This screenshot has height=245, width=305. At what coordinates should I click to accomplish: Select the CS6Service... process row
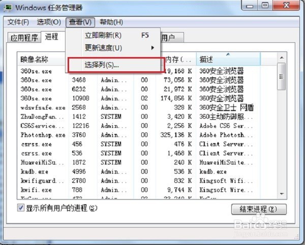point(139,126)
